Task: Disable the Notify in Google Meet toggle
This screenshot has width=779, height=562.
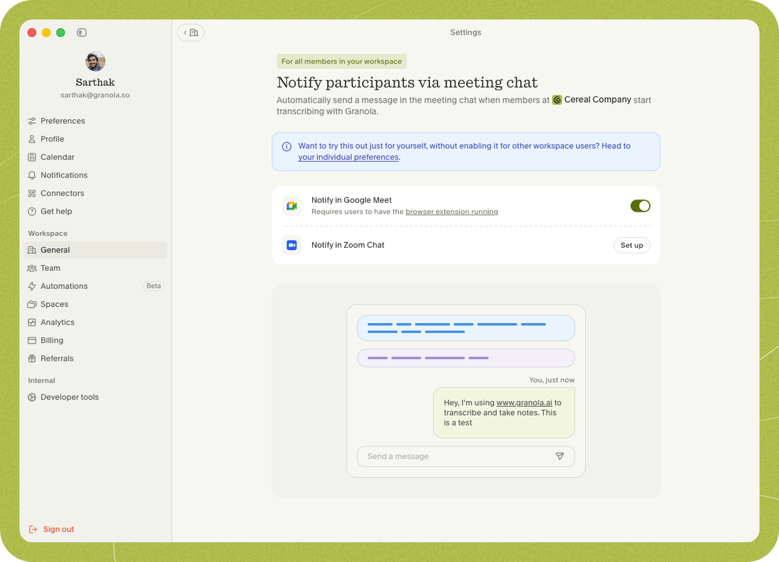Action: [x=640, y=206]
